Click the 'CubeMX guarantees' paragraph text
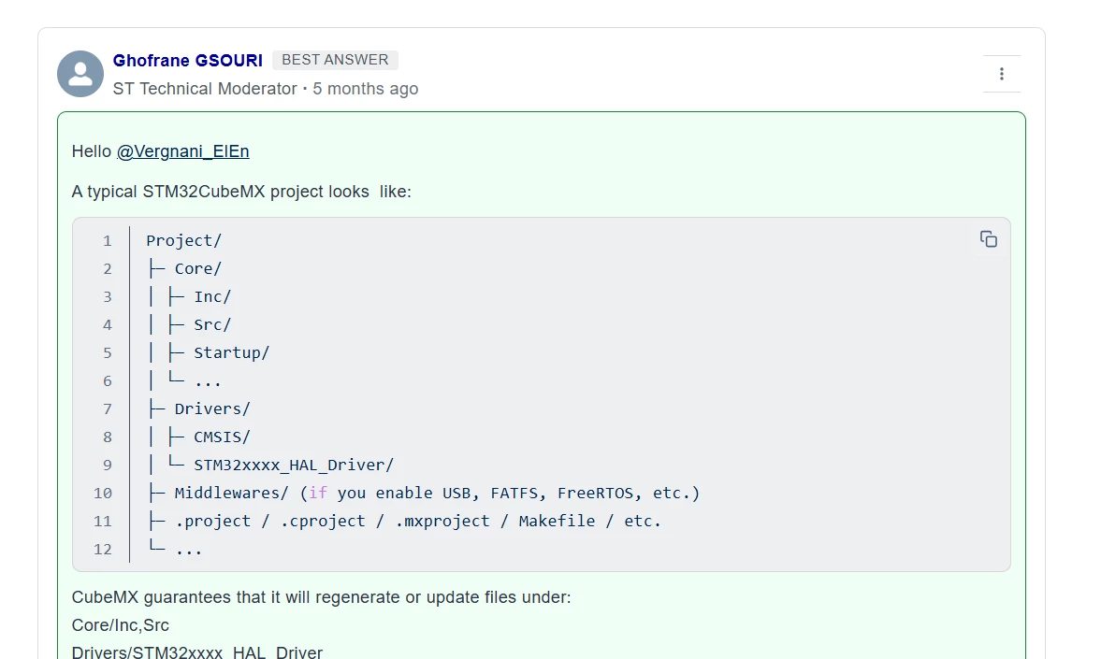 click(321, 597)
